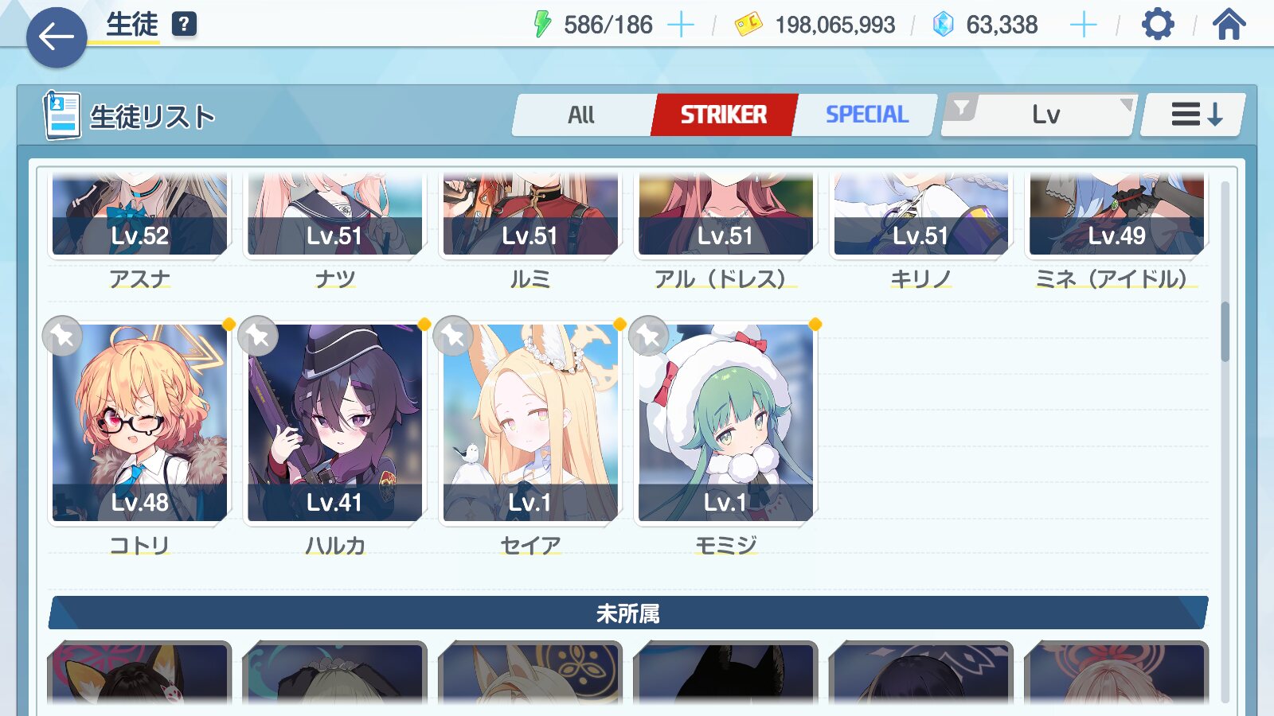The image size is (1274, 716).
Task: Open settings gear icon
Action: 1158,24
